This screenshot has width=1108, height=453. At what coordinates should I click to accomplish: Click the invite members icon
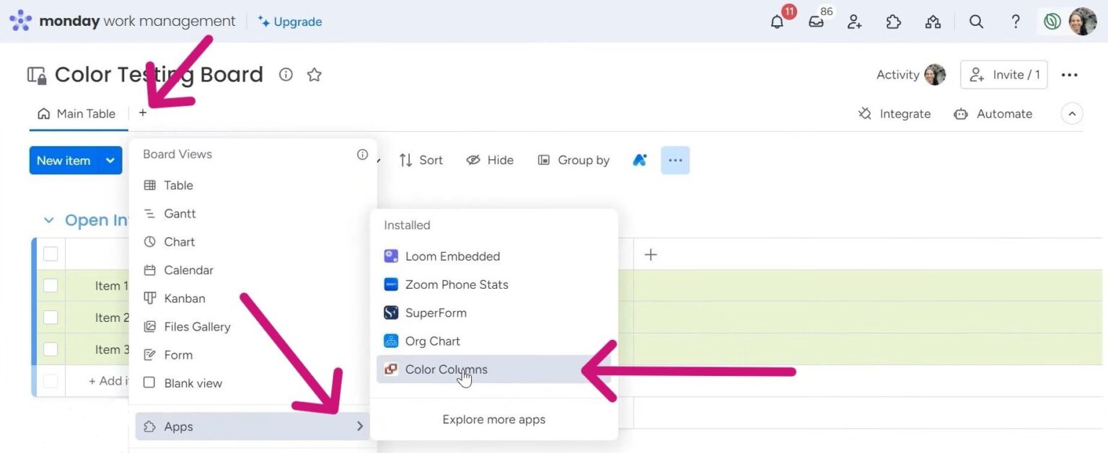tap(855, 22)
